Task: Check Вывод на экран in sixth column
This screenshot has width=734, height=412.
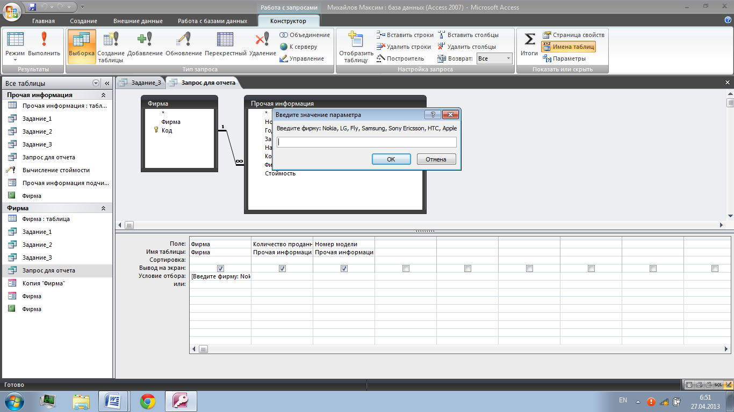Action: click(x=529, y=268)
